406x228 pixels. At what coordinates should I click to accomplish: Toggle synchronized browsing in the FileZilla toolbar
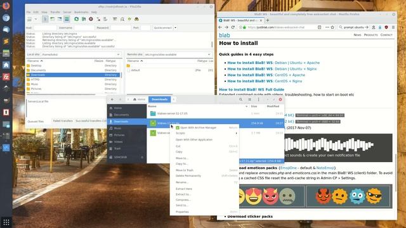[x=129, y=19]
